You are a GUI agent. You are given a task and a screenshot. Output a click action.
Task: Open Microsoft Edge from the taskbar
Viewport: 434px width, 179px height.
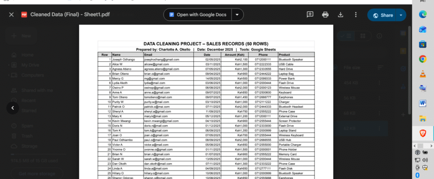tap(422, 14)
